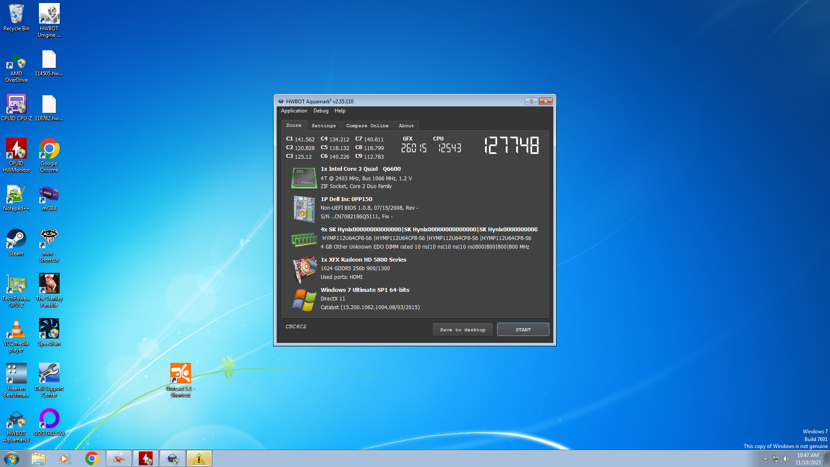Launch VLC media player shortcut
830x467 pixels.
tap(16, 336)
